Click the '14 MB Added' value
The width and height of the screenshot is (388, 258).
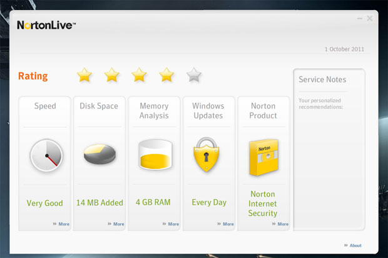(x=100, y=202)
